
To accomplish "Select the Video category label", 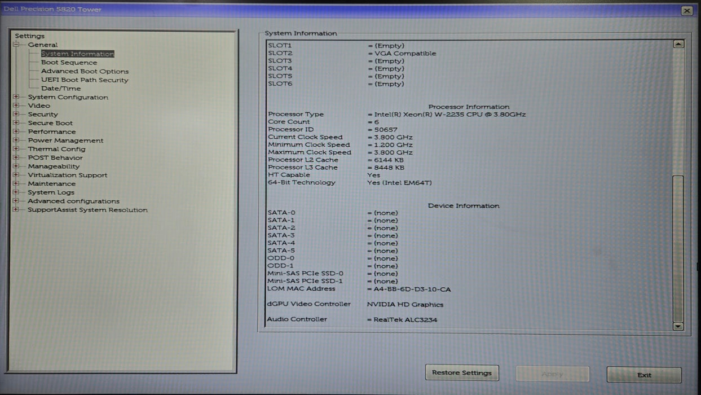I will [39, 106].
